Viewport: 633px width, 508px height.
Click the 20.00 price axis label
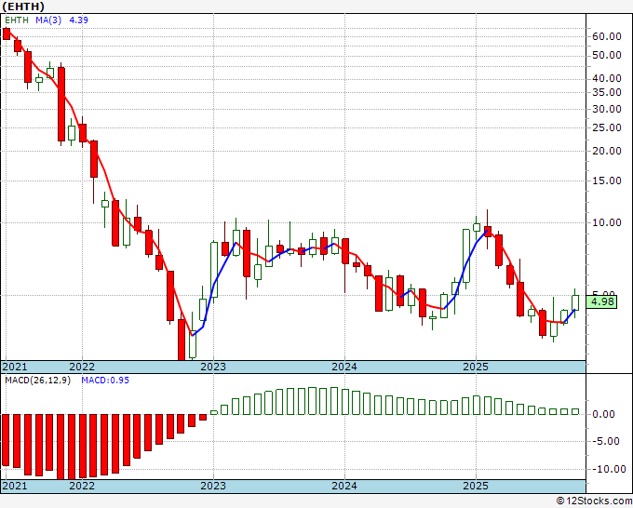607,151
